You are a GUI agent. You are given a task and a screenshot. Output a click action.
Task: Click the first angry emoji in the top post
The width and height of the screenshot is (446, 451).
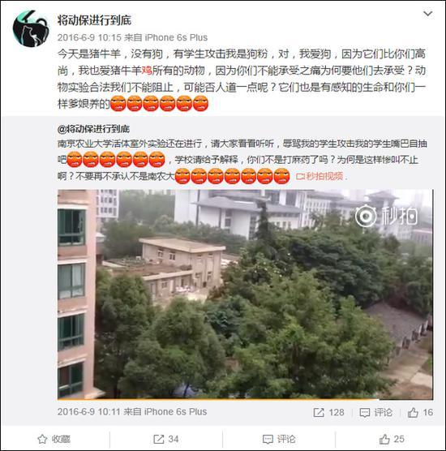pyautogui.click(x=118, y=104)
